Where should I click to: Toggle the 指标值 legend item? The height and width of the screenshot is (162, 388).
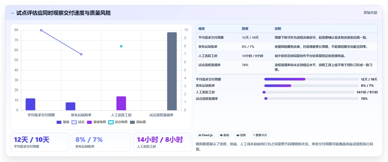[x=138, y=122]
